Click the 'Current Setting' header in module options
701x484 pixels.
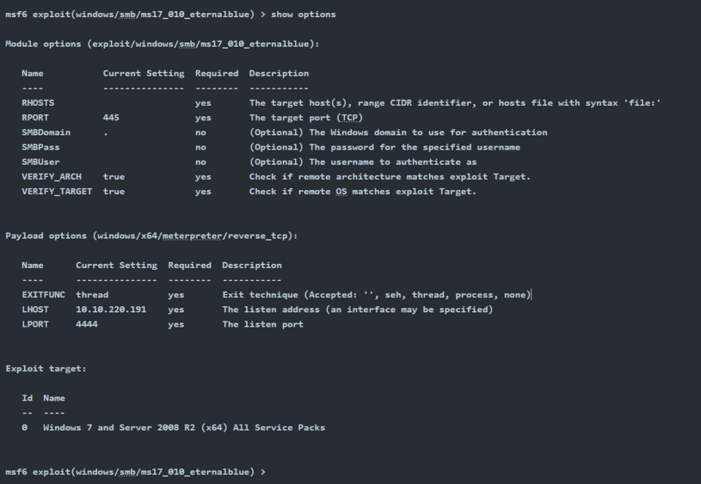click(144, 73)
